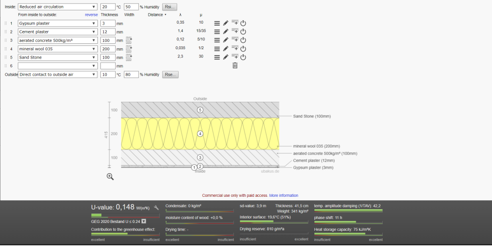This screenshot has height=246, width=492.
Task: Focus Inside temperature field showing 20
Action: [108, 7]
